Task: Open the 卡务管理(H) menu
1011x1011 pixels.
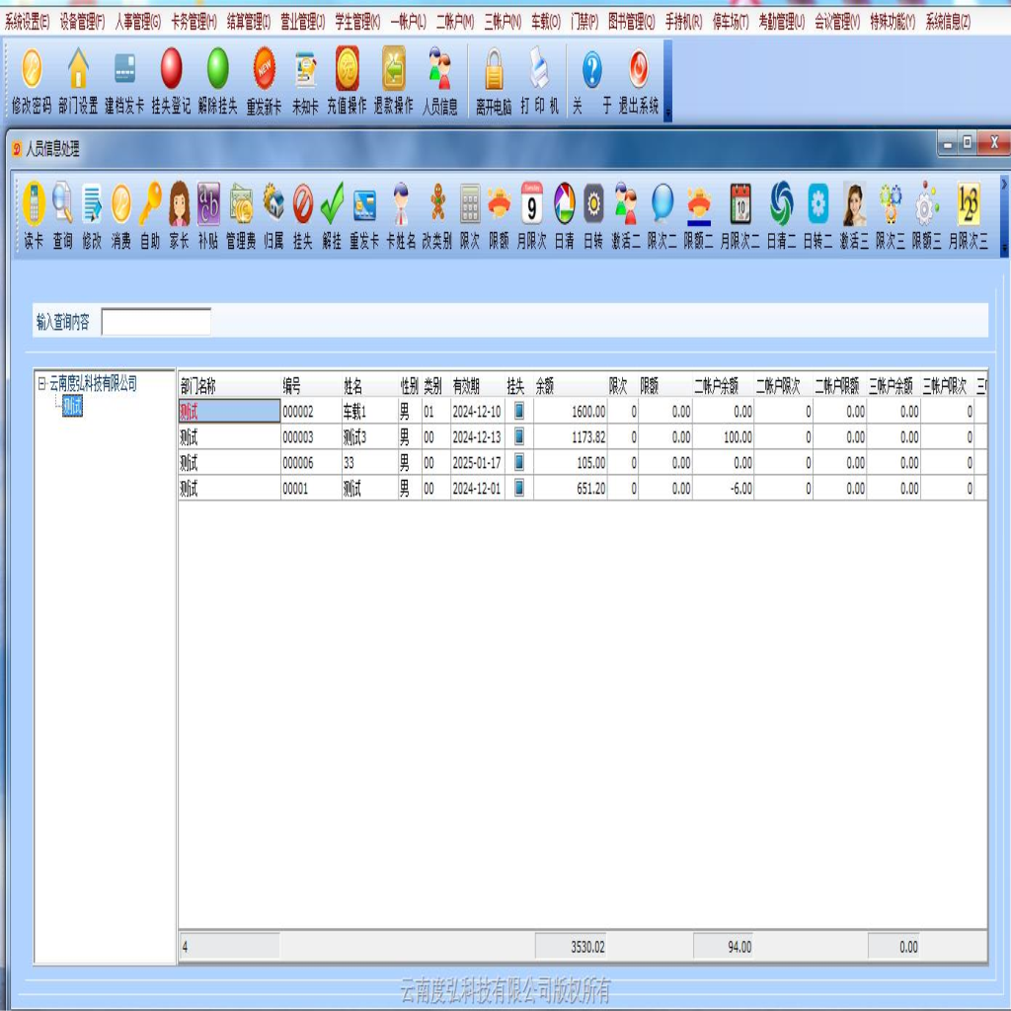Action: click(x=194, y=21)
